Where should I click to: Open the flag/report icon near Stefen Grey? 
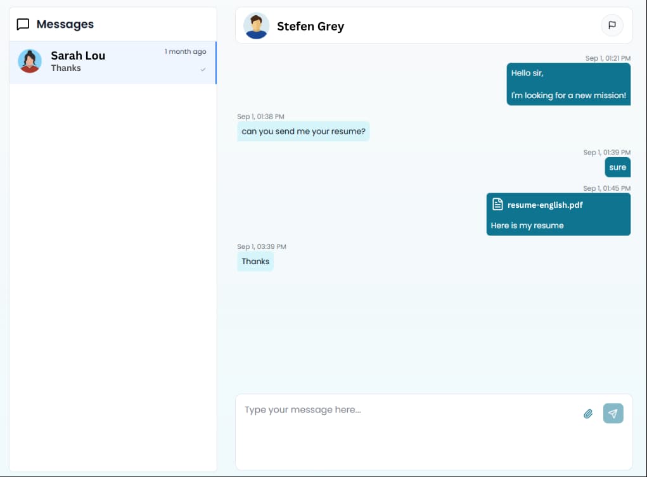[x=612, y=25]
